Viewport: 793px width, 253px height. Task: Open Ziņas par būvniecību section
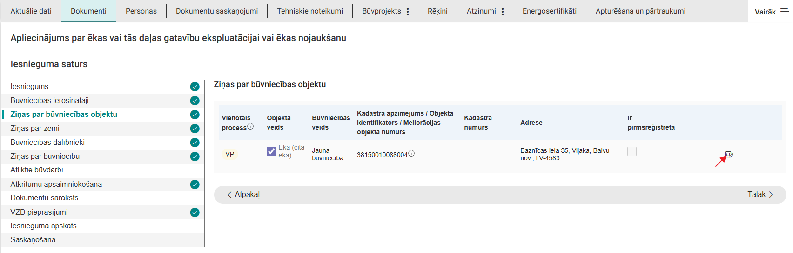click(x=103, y=157)
